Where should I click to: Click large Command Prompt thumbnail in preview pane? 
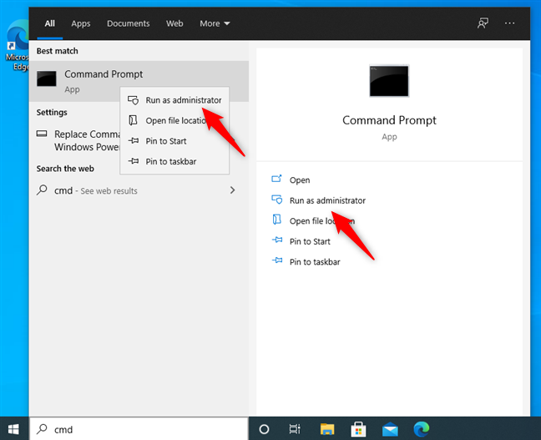coord(389,81)
